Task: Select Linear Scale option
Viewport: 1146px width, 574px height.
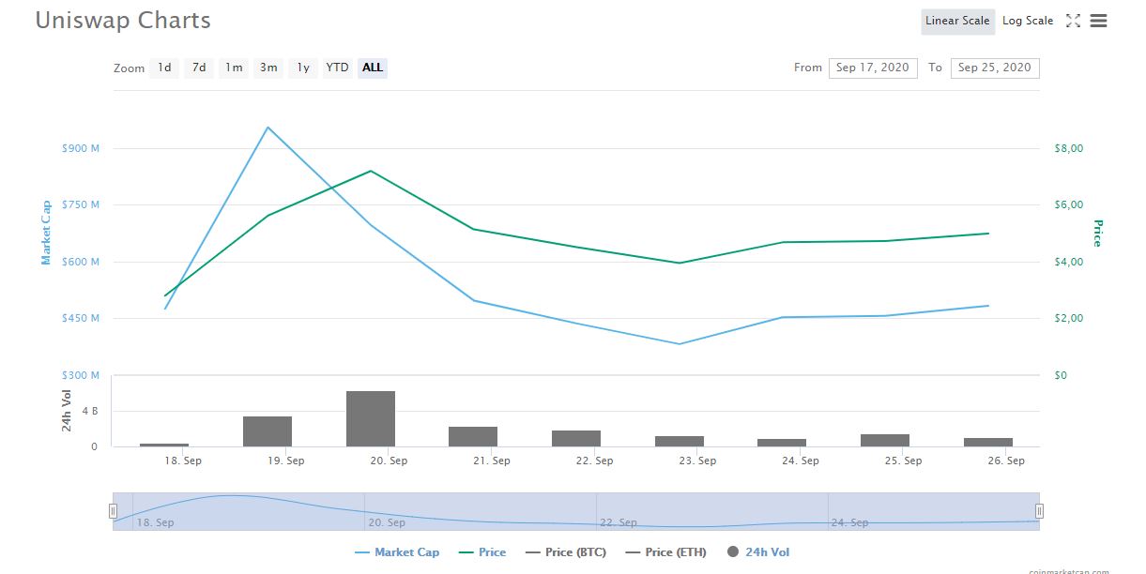Action: pos(957,21)
